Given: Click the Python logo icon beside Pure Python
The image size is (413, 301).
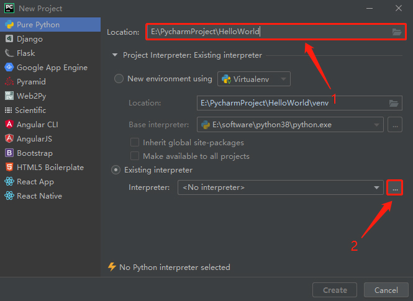Looking at the screenshot, I should 9,24.
